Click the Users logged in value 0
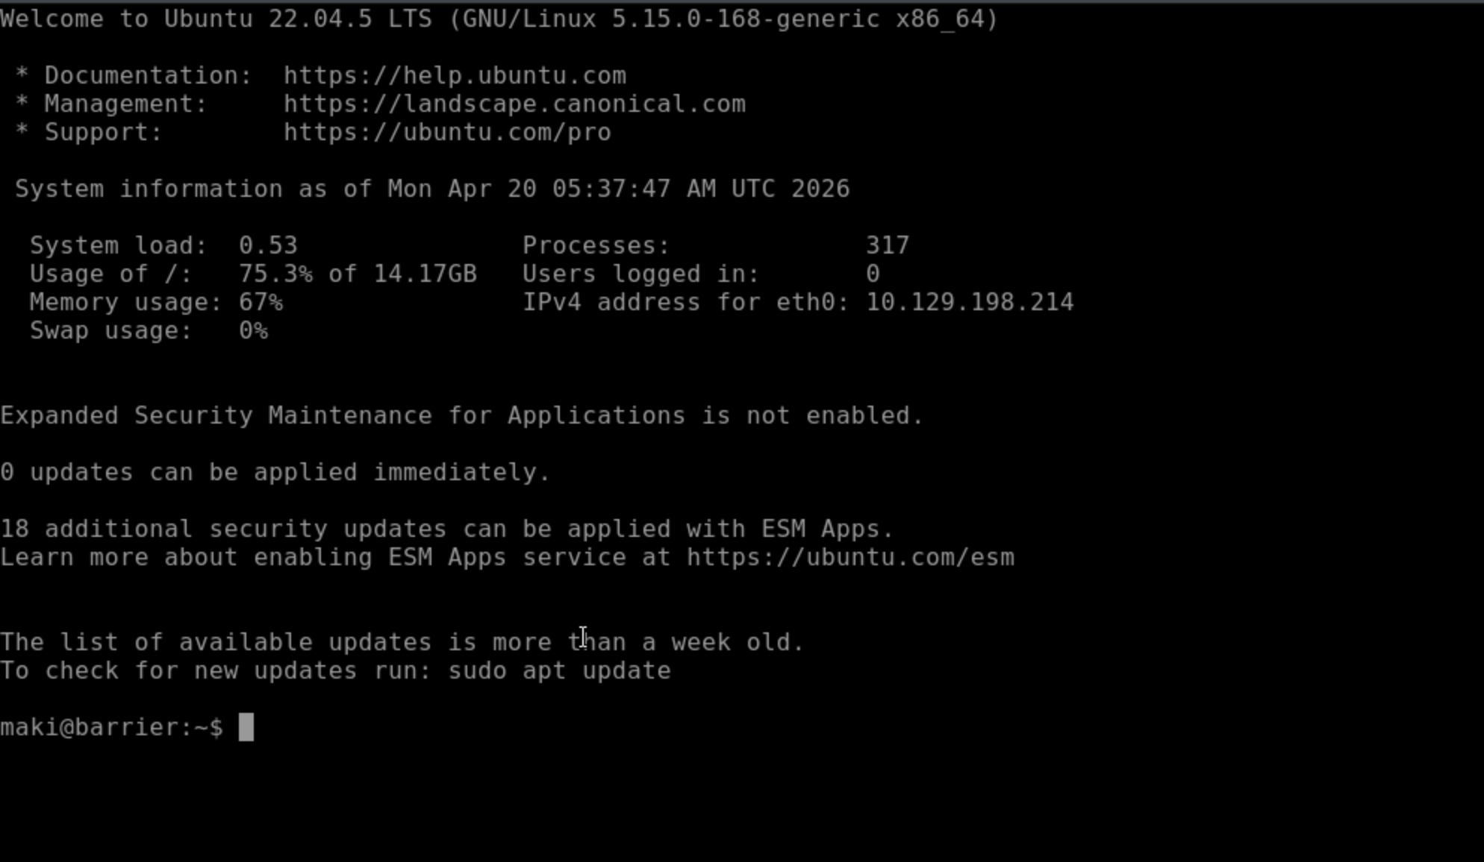 click(x=873, y=274)
